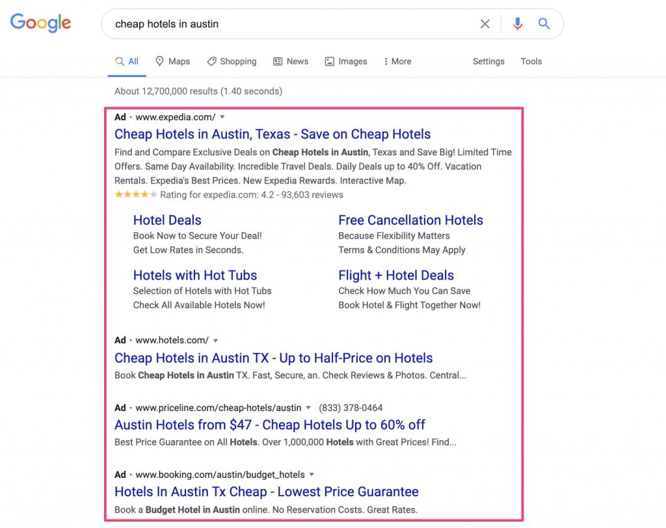
Task: Switch to the All results tab
Action: pos(126,60)
